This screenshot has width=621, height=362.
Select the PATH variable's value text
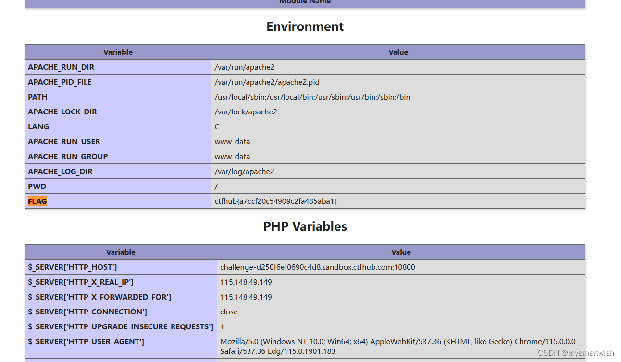[312, 97]
